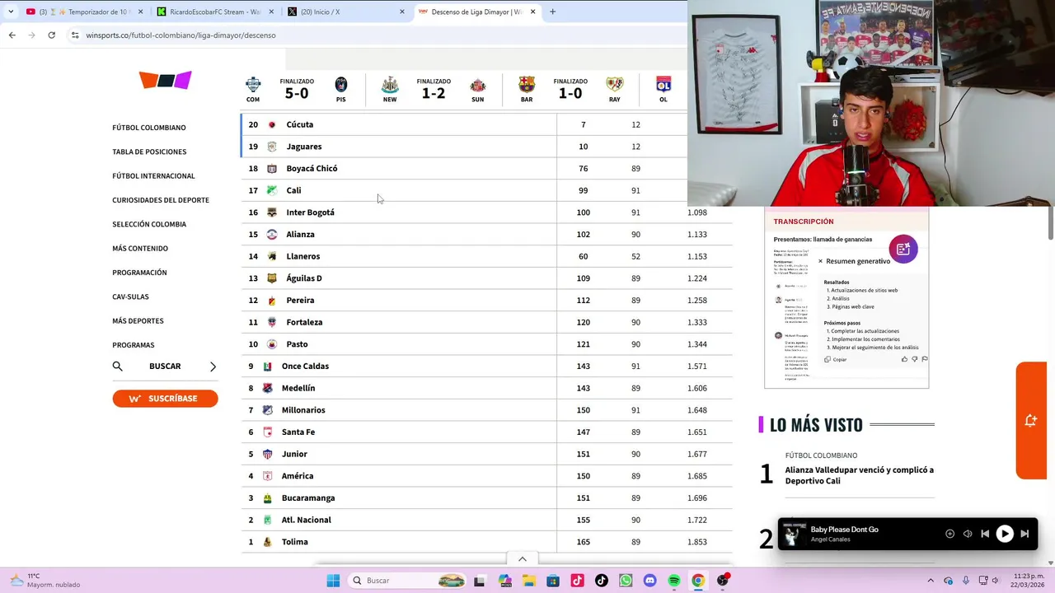This screenshot has width=1055, height=593.
Task: Open the TABLA DE POSICIONES menu item
Action: click(149, 152)
